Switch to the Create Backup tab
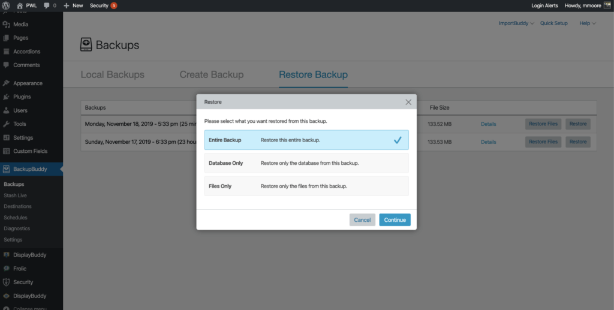Image resolution: width=614 pixels, height=310 pixels. (x=212, y=74)
